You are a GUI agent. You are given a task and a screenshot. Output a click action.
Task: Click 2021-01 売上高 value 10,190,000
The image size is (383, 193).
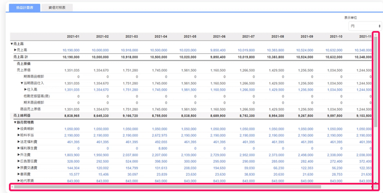(71, 50)
